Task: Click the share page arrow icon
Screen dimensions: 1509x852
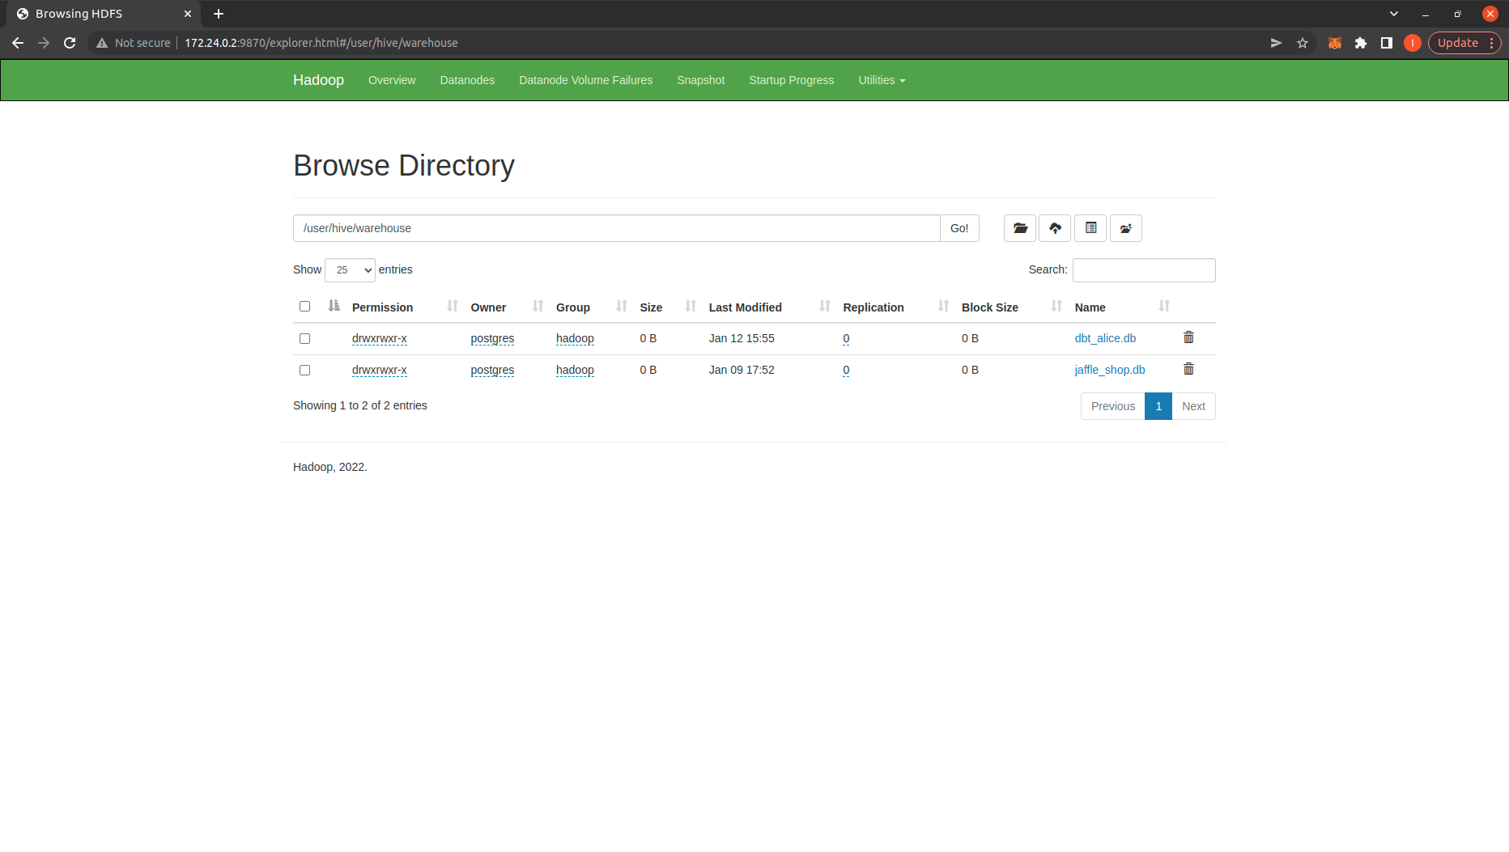Action: (1276, 43)
